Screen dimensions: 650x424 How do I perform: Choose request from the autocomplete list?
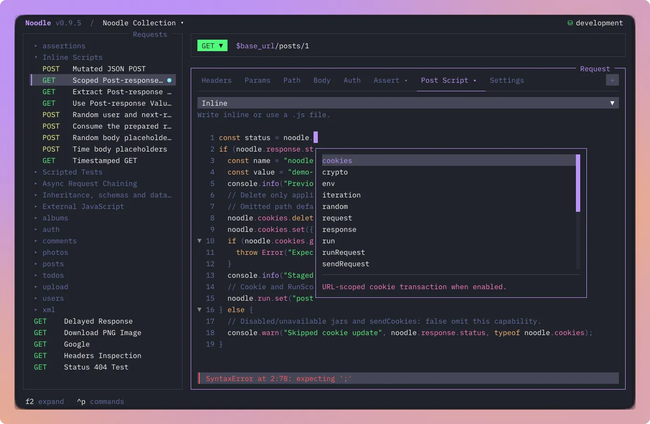[449, 218]
